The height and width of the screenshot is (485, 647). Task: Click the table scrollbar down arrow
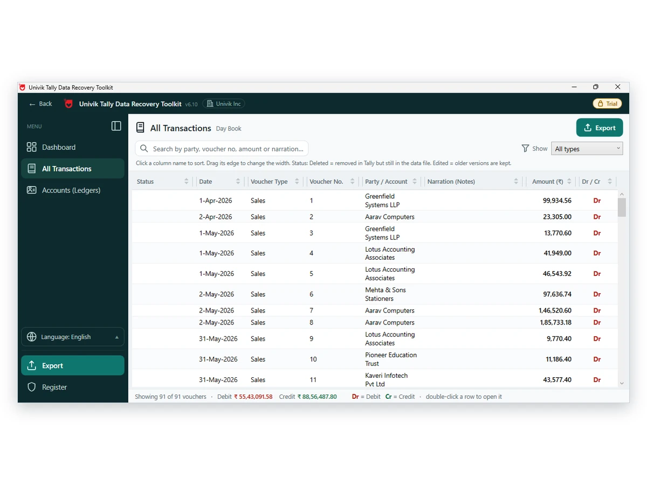click(x=622, y=383)
